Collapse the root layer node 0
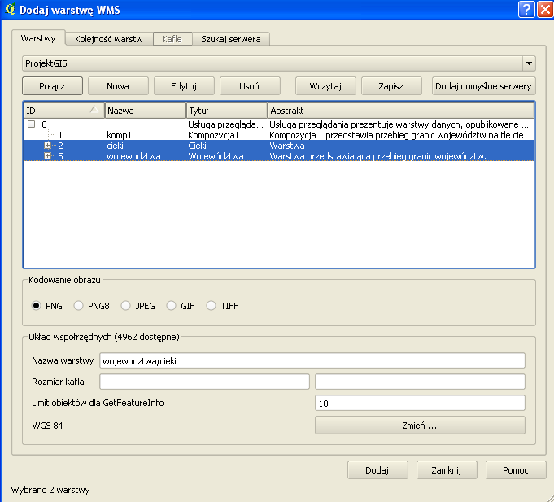The height and width of the screenshot is (502, 554). [x=32, y=124]
